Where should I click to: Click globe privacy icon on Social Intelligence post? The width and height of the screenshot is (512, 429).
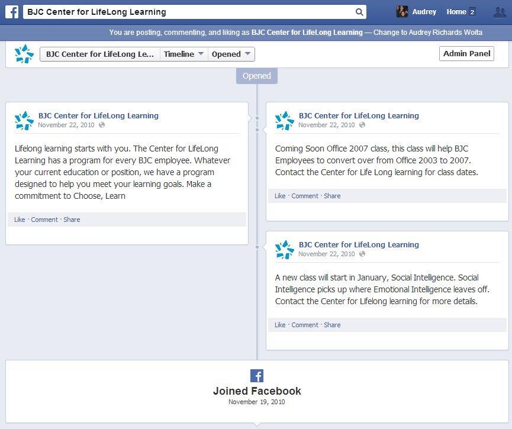[x=362, y=254]
